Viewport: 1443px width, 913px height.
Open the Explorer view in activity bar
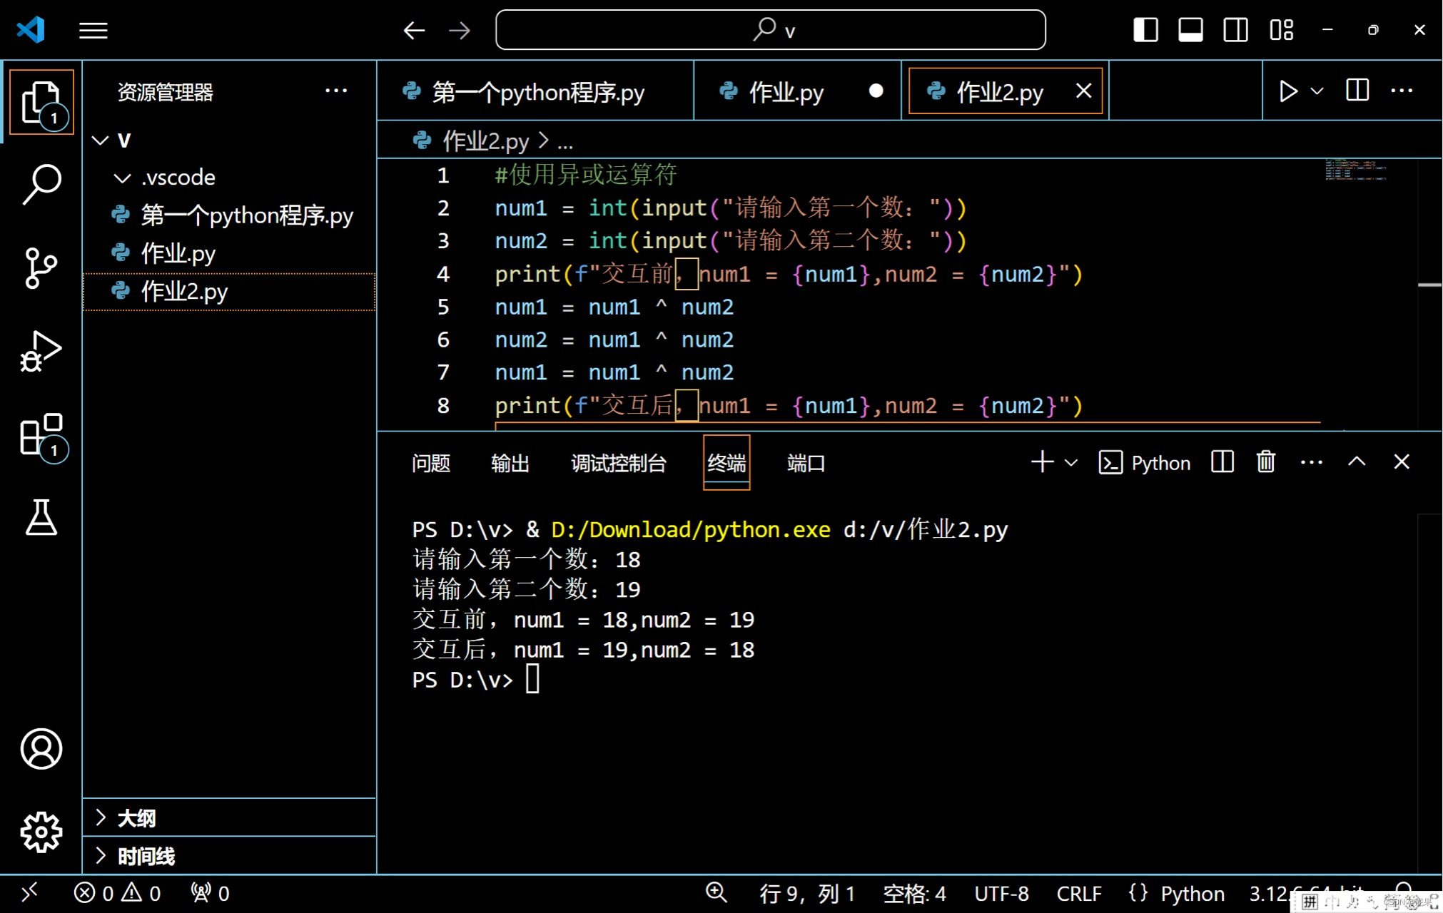pyautogui.click(x=41, y=101)
